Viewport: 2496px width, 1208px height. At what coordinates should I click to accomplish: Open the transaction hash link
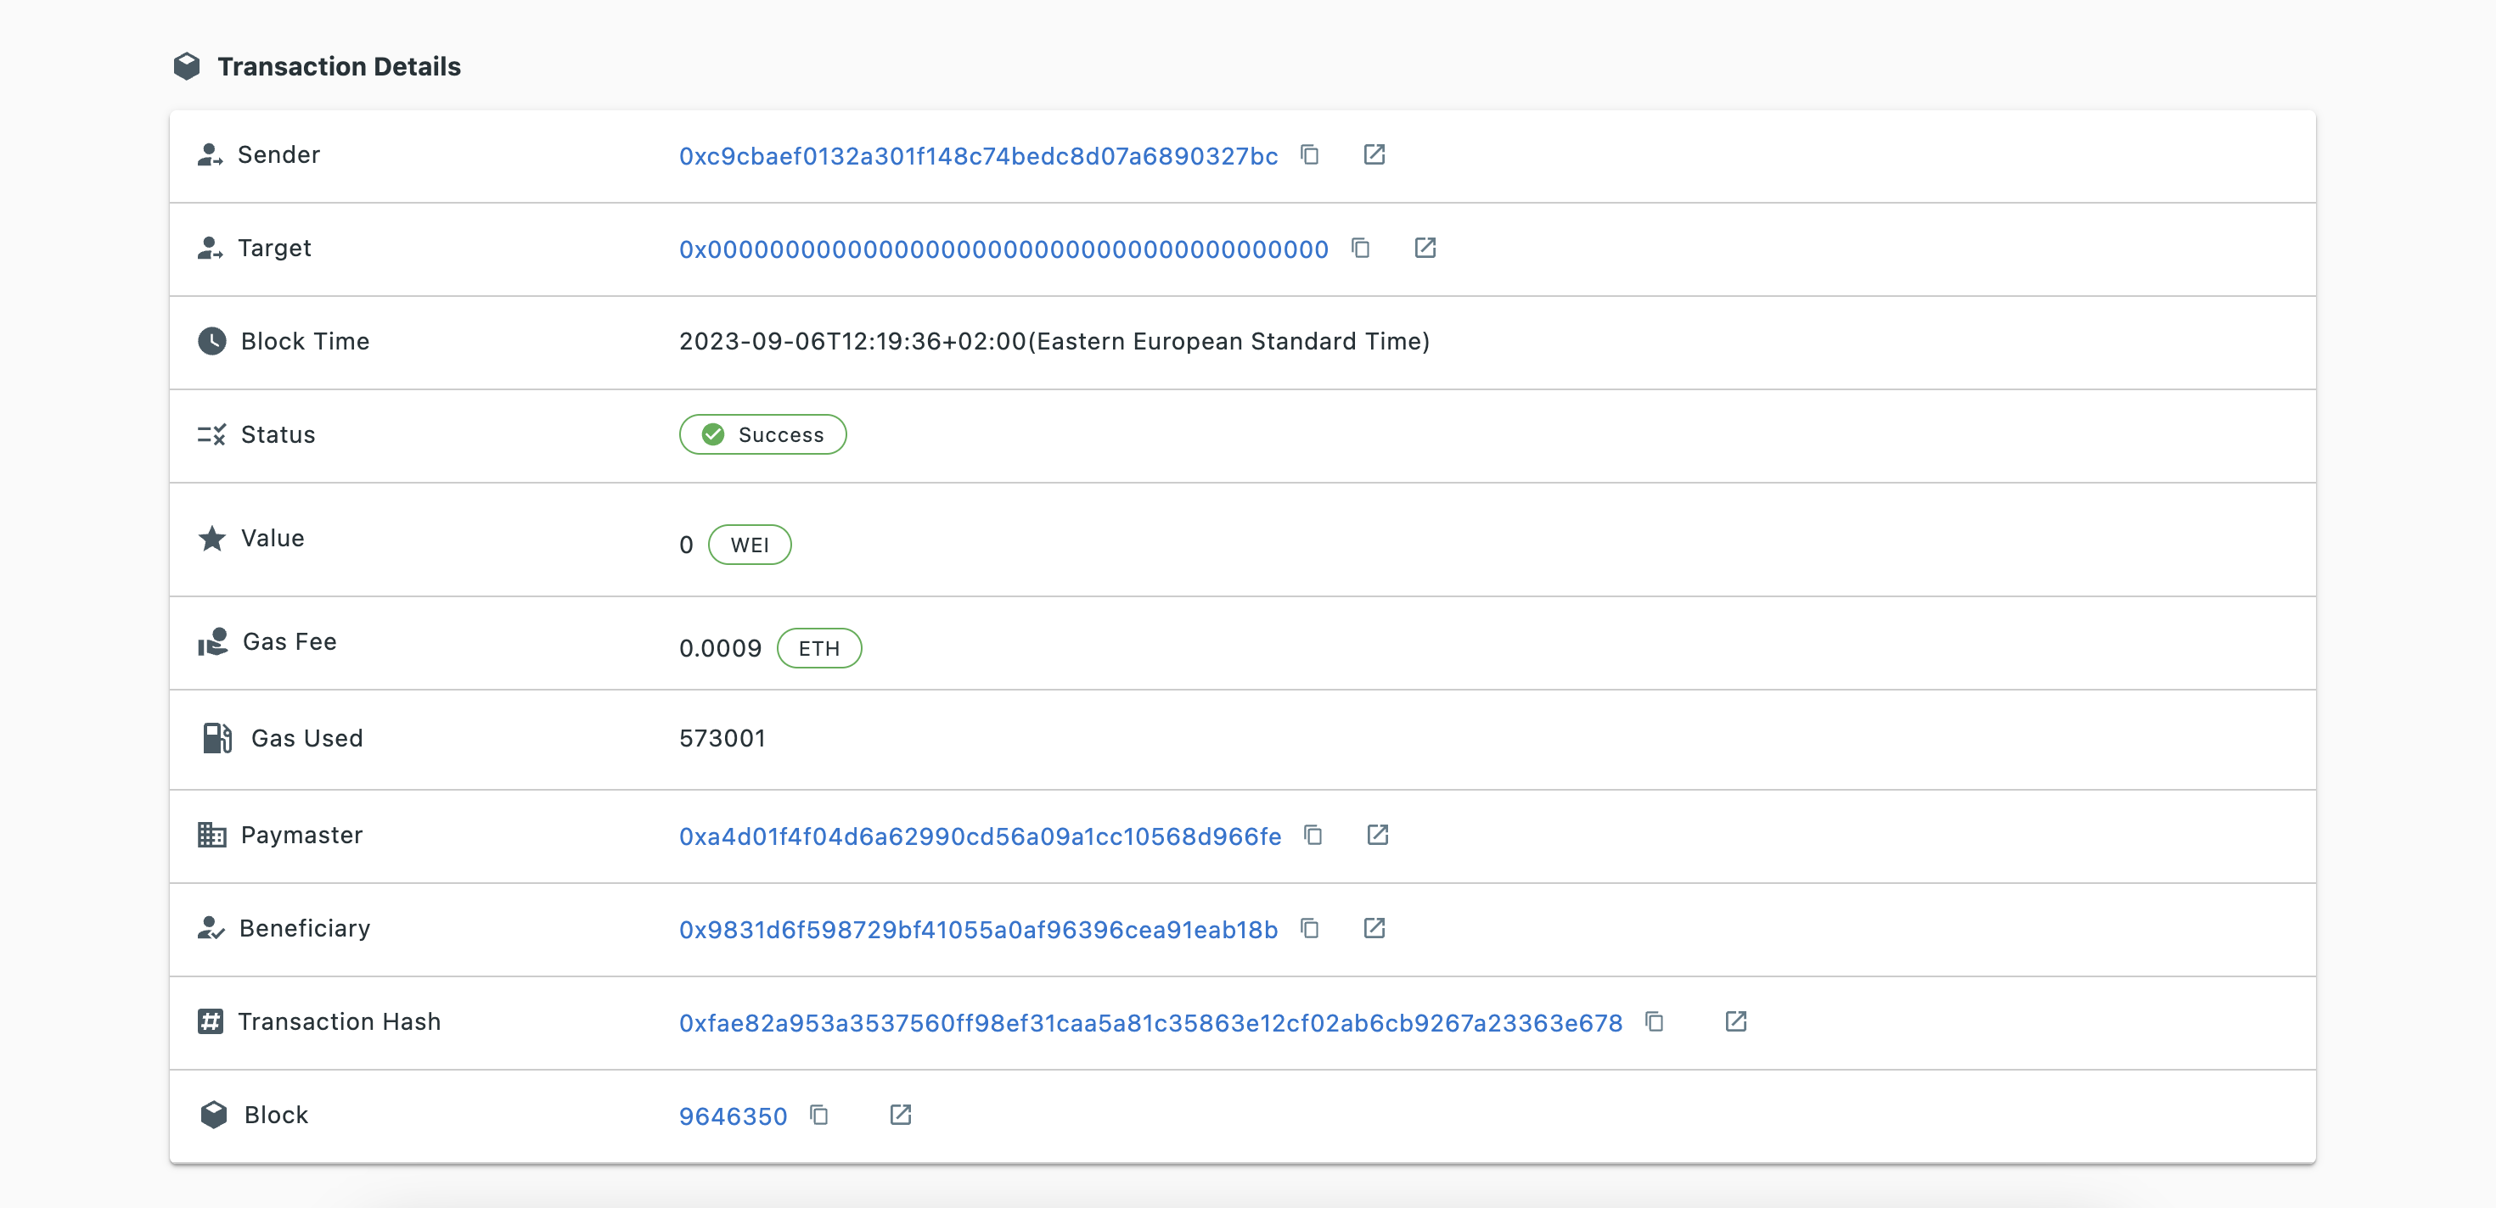[x=1150, y=1023]
